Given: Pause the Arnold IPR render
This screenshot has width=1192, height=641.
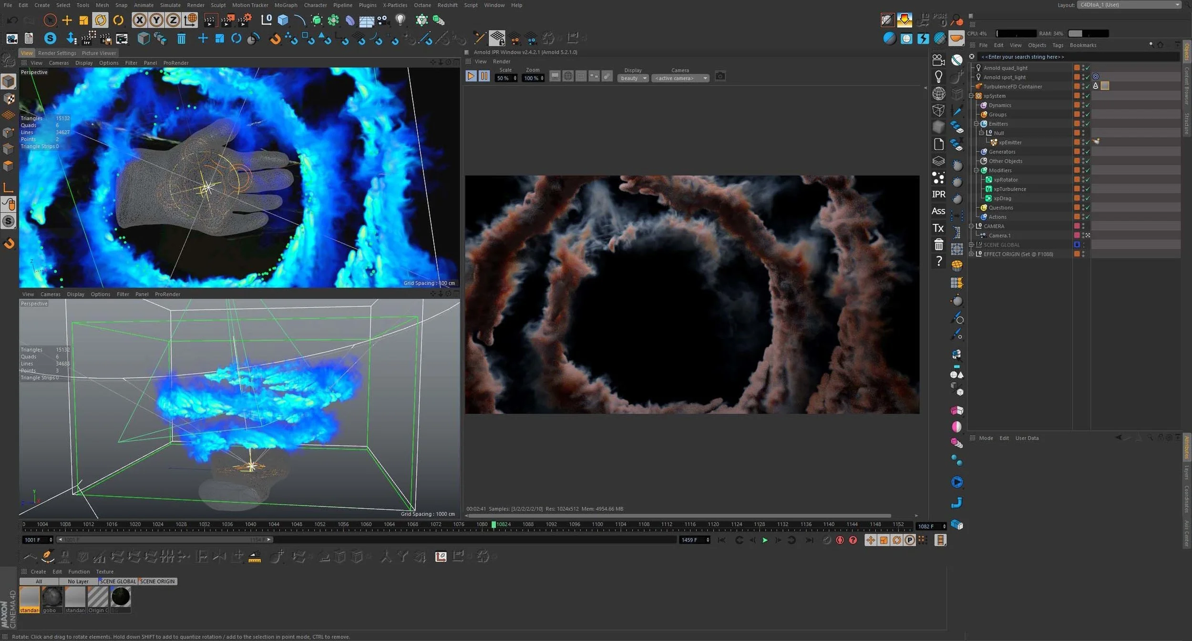Looking at the screenshot, I should tap(484, 76).
